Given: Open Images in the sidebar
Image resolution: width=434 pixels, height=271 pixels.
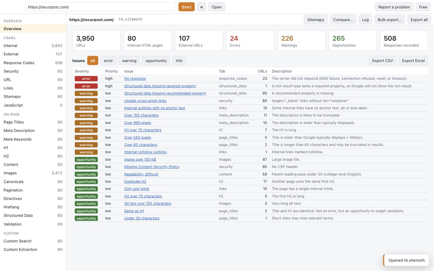Looking at the screenshot, I should tap(33, 173).
